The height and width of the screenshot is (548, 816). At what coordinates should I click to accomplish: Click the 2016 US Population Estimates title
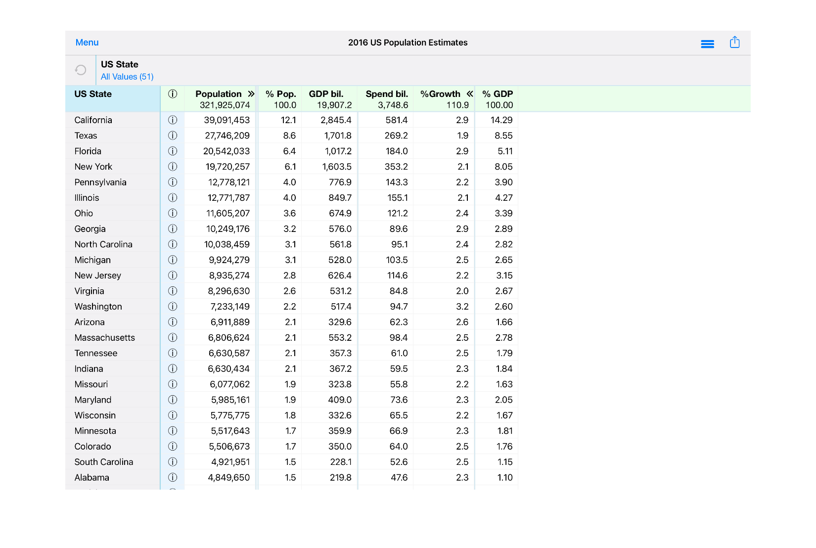[408, 43]
